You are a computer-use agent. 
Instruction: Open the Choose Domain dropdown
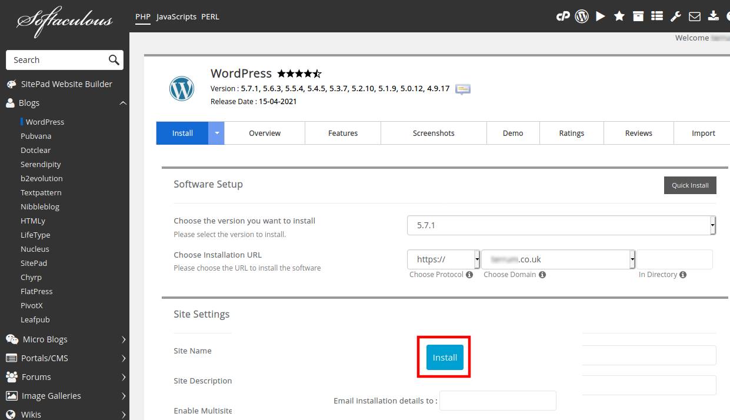tap(558, 259)
